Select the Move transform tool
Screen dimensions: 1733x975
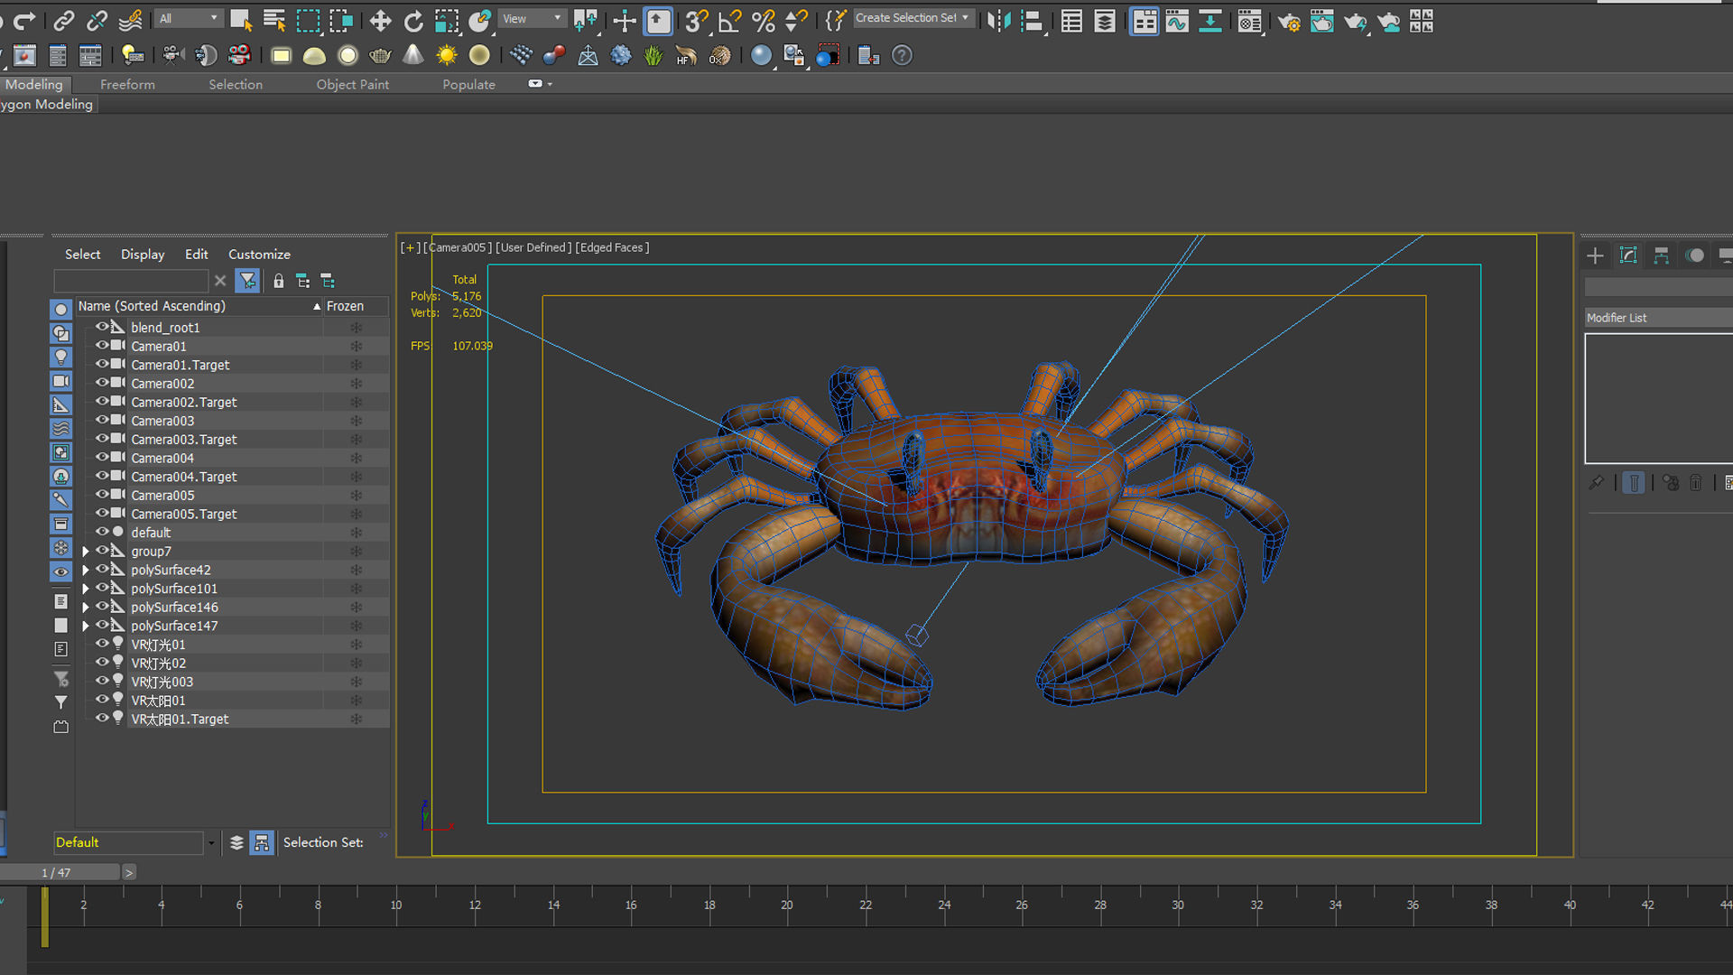point(380,22)
